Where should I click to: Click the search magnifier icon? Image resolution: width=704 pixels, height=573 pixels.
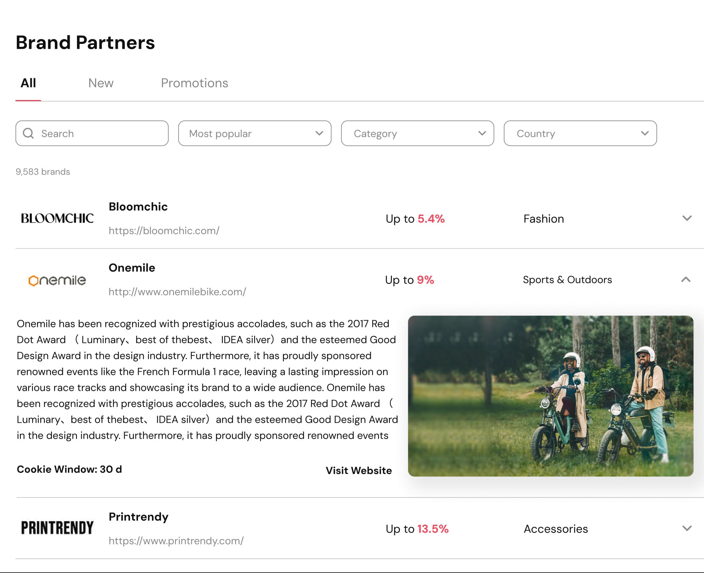click(x=28, y=133)
